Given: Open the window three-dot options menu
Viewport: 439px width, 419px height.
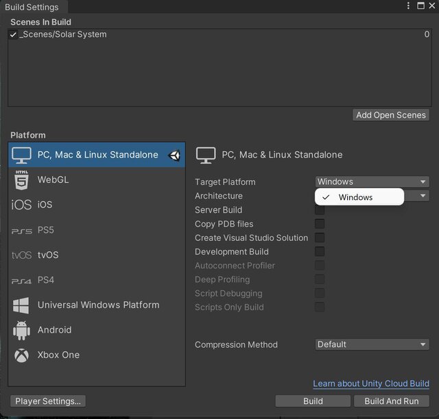Looking at the screenshot, I should (x=408, y=5).
